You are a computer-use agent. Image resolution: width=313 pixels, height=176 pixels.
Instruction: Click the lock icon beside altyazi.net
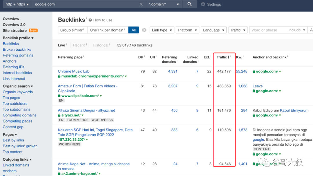click(x=59, y=115)
